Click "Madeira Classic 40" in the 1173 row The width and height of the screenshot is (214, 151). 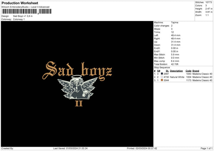click(x=202, y=80)
